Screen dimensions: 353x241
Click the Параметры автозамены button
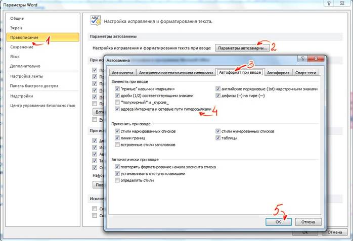pyautogui.click(x=242, y=48)
